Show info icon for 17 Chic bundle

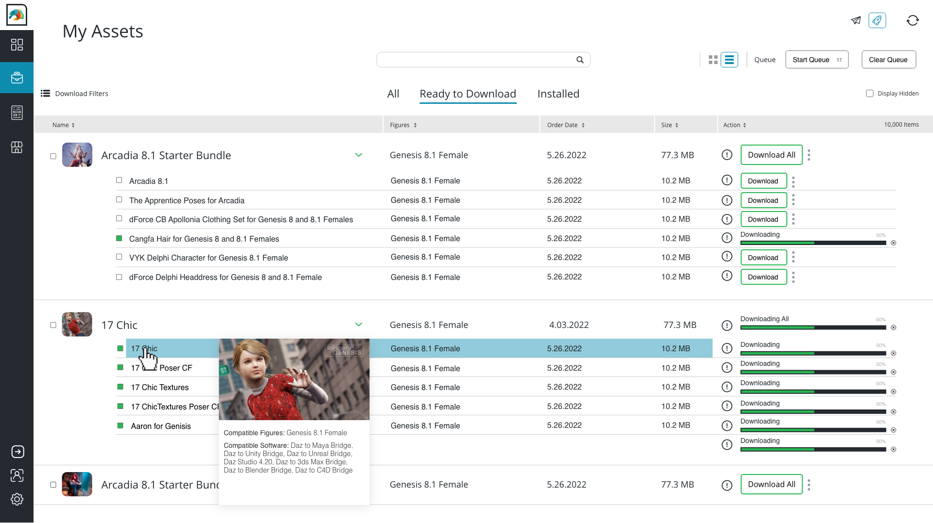point(727,326)
